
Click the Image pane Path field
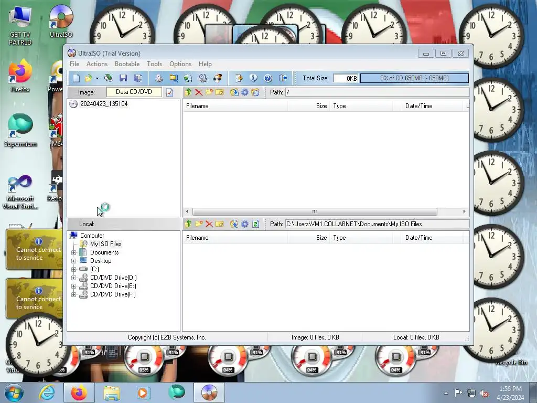[377, 92]
